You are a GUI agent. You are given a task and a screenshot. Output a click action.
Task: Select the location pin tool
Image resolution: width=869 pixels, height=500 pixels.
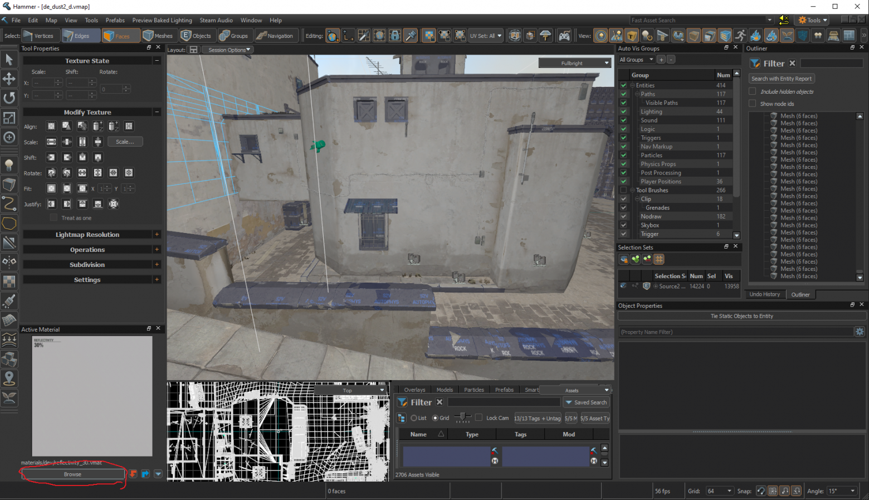[9, 378]
